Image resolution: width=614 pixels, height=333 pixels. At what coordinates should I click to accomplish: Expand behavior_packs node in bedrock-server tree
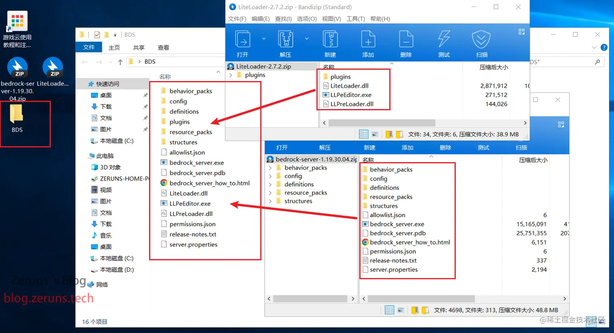pyautogui.click(x=270, y=168)
